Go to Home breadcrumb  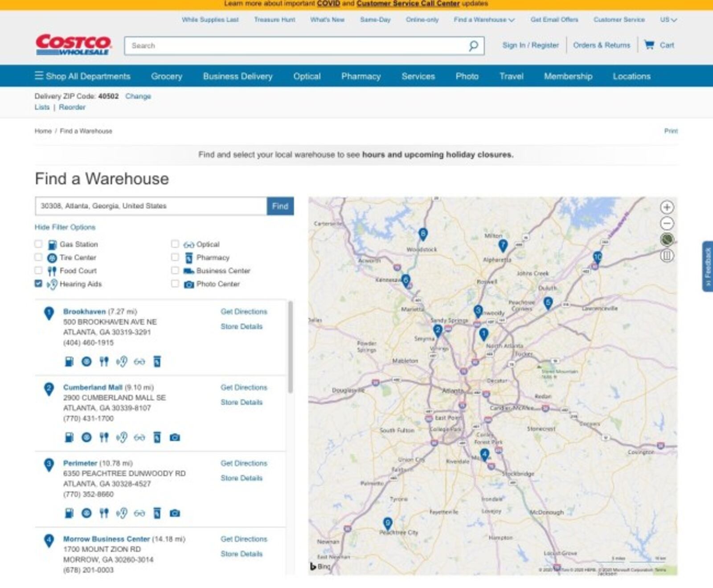tap(43, 131)
